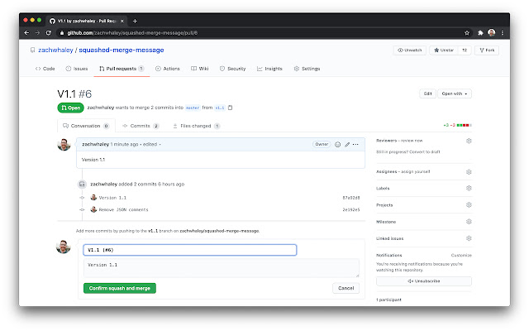This screenshot has height=331, width=529.
Task: Open zachwhaley link in added commits line
Action: pyautogui.click(x=103, y=184)
